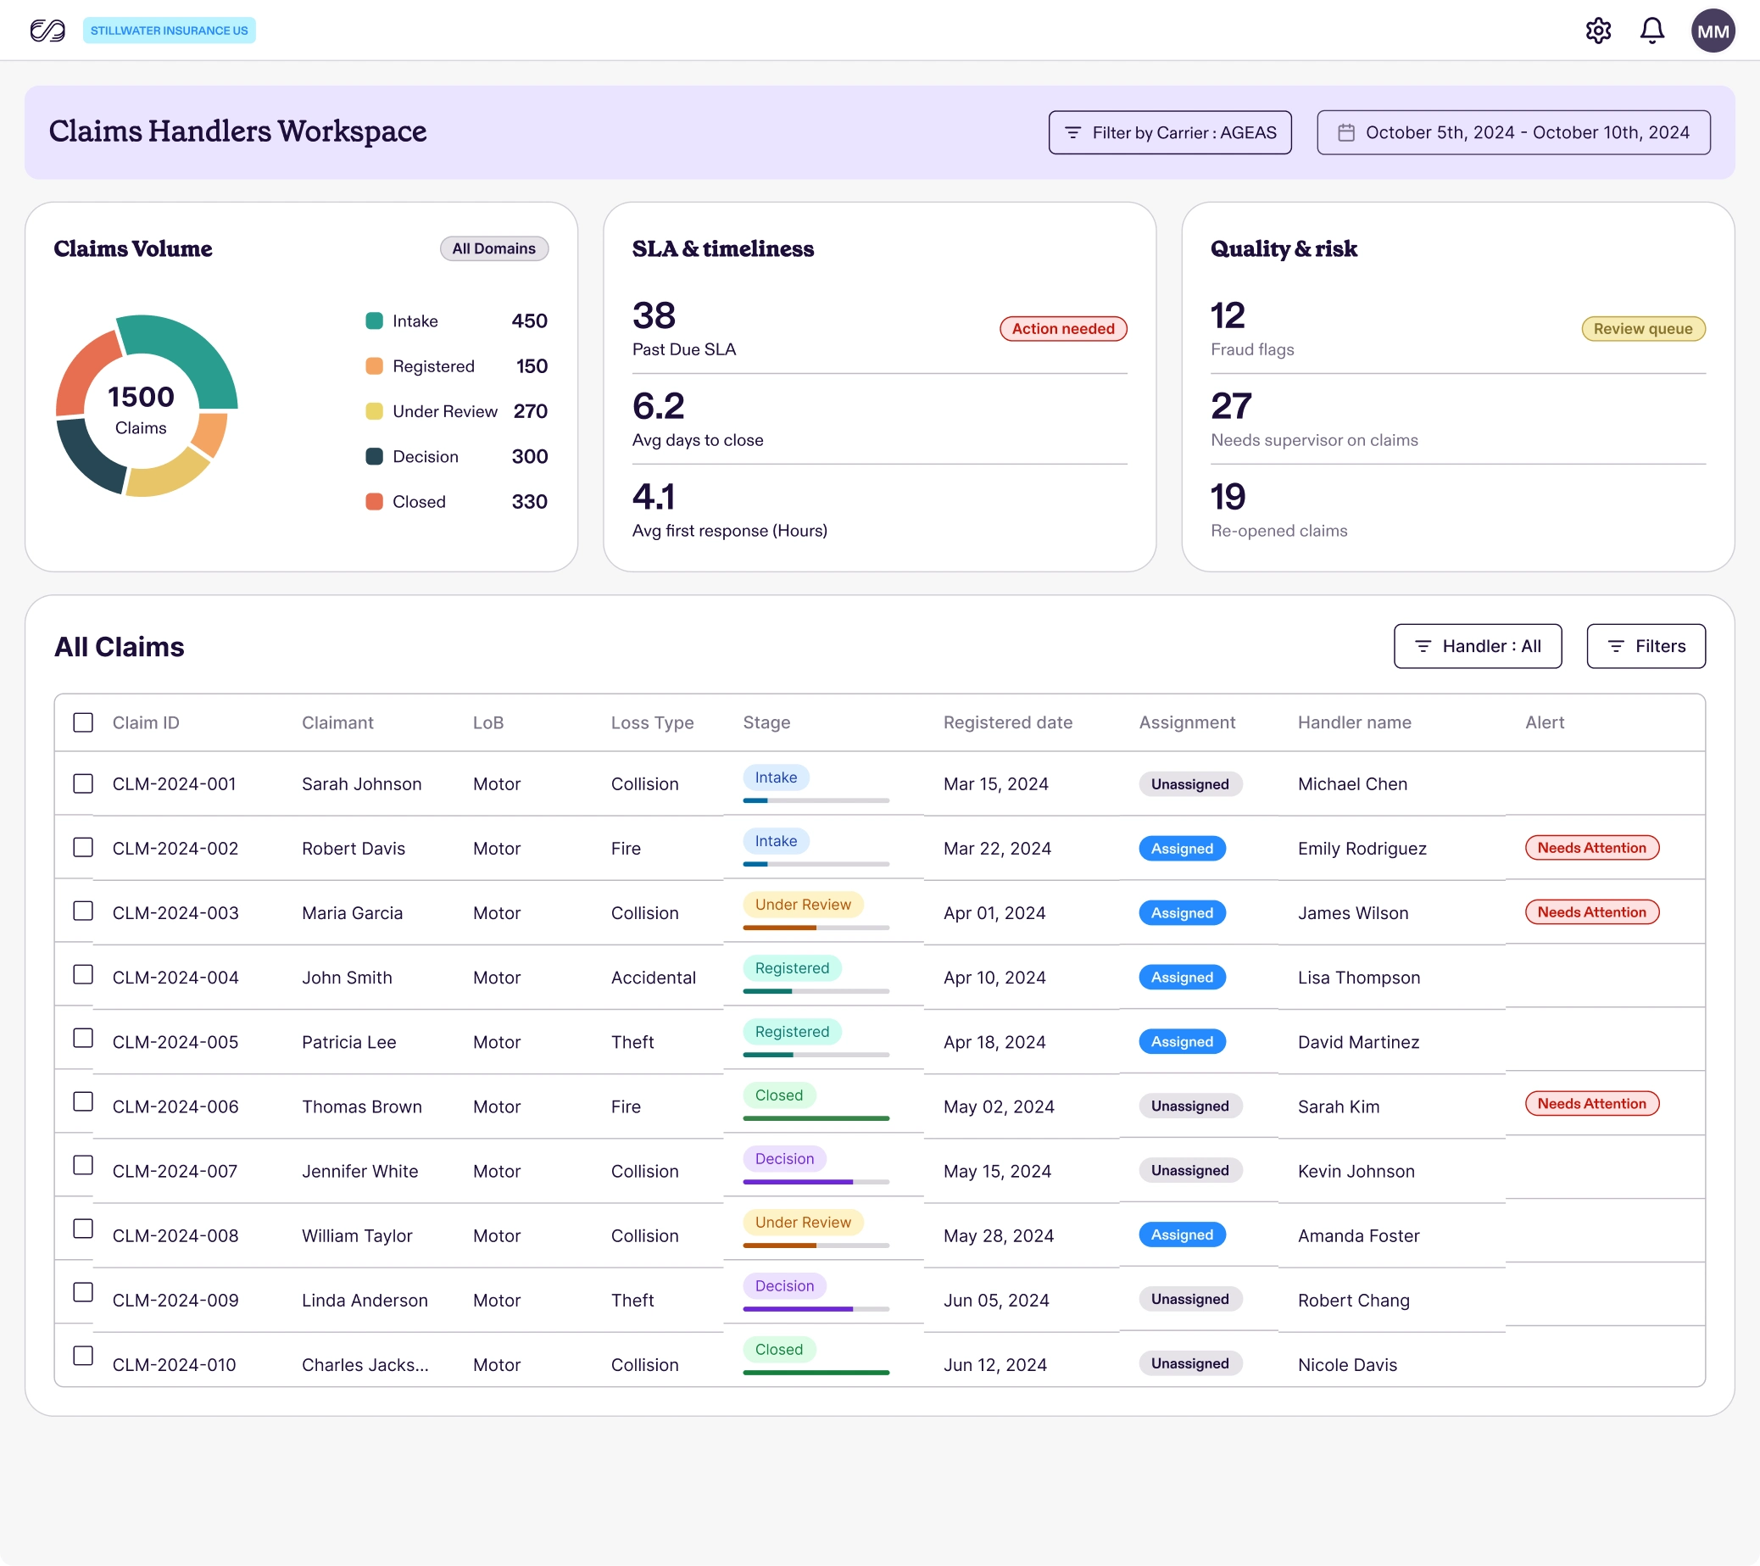Image resolution: width=1760 pixels, height=1566 pixels.
Task: Open the Needs Attention alert for Robert Davis
Action: coord(1591,847)
